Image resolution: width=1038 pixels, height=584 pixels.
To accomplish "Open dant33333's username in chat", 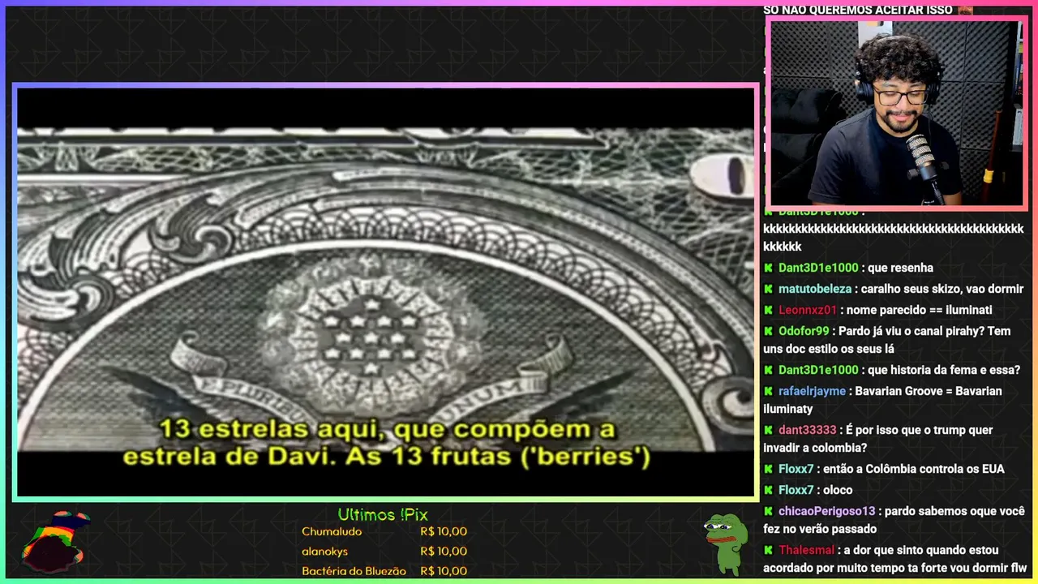I will [807, 430].
